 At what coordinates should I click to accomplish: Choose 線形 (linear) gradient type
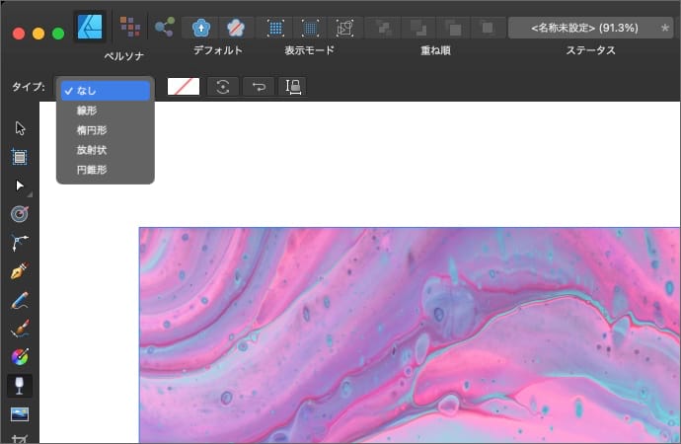(x=87, y=111)
